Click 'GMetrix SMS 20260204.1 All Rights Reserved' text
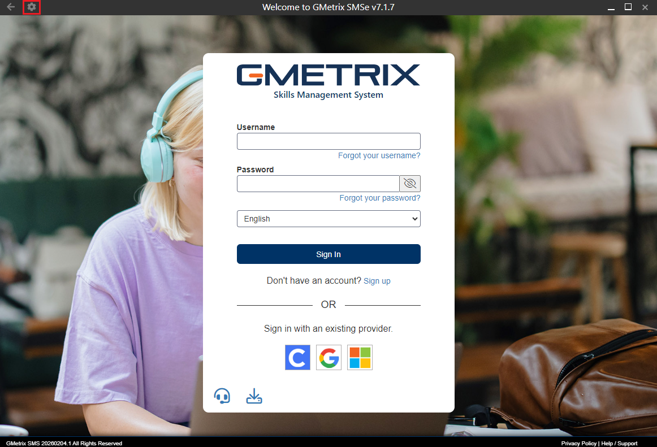Viewport: 657px width, 447px height. (64, 443)
